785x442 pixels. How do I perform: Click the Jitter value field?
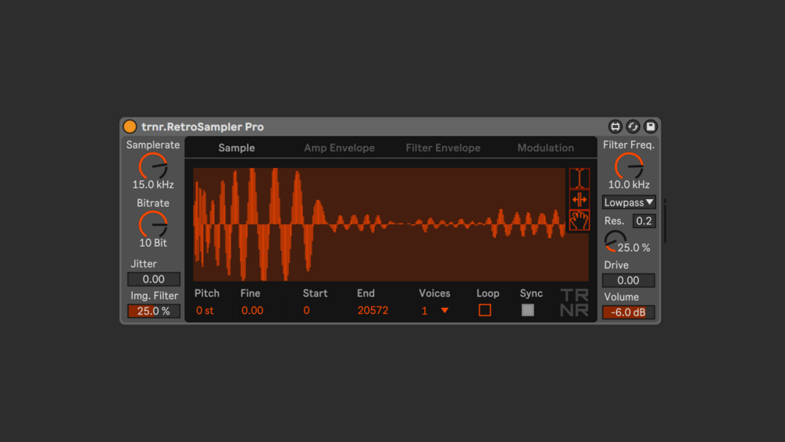point(154,280)
